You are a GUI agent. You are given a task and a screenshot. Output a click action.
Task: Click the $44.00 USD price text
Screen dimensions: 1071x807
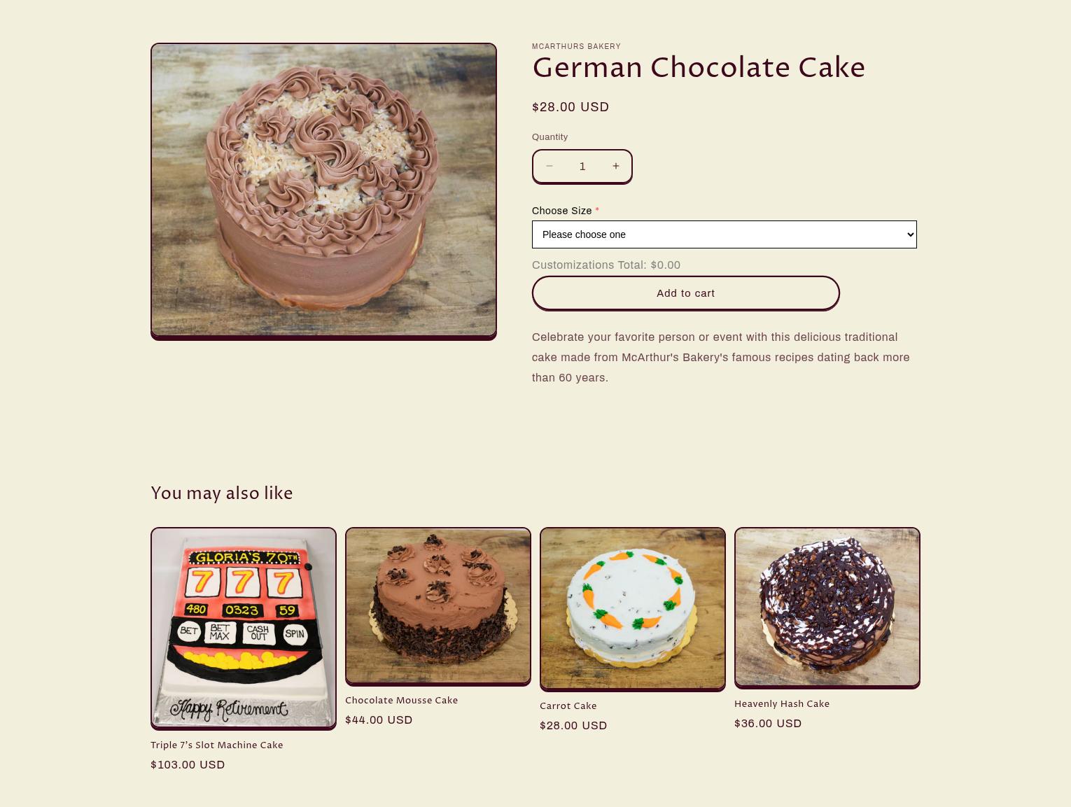tap(379, 720)
